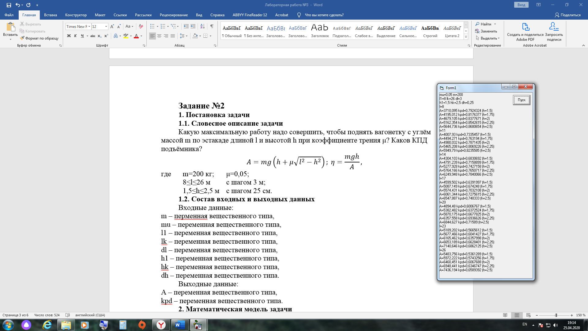Toggle italic (К) formatting
The width and height of the screenshot is (588, 331).
(x=75, y=36)
